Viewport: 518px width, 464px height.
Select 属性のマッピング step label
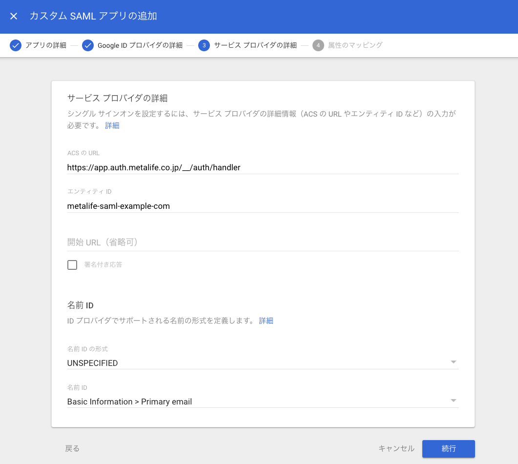tap(355, 45)
